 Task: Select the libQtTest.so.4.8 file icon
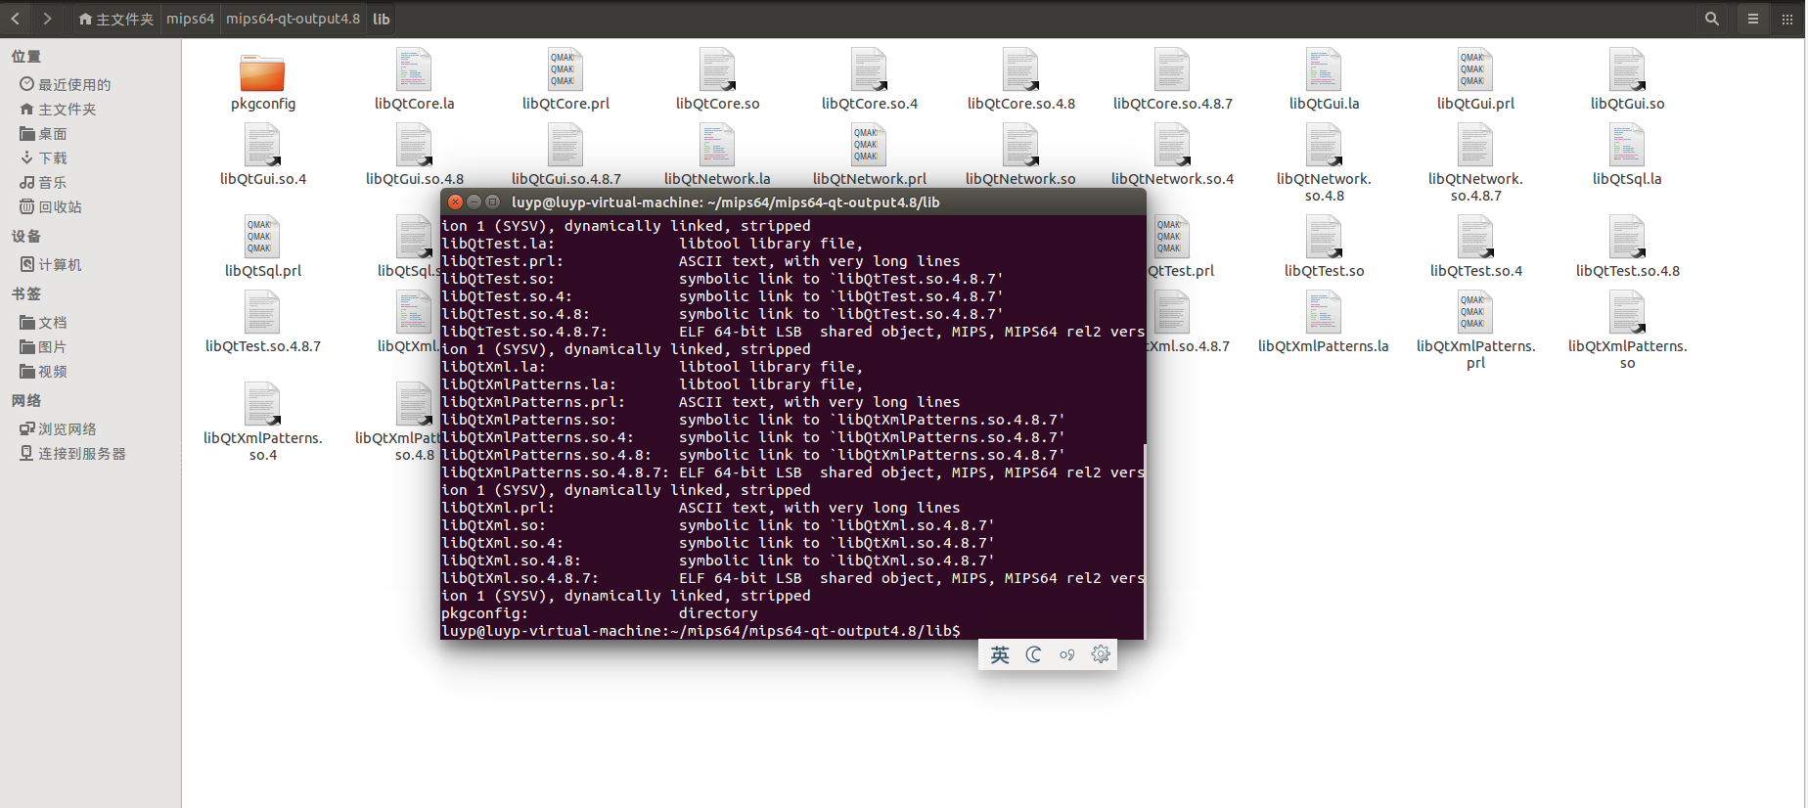[1627, 237]
